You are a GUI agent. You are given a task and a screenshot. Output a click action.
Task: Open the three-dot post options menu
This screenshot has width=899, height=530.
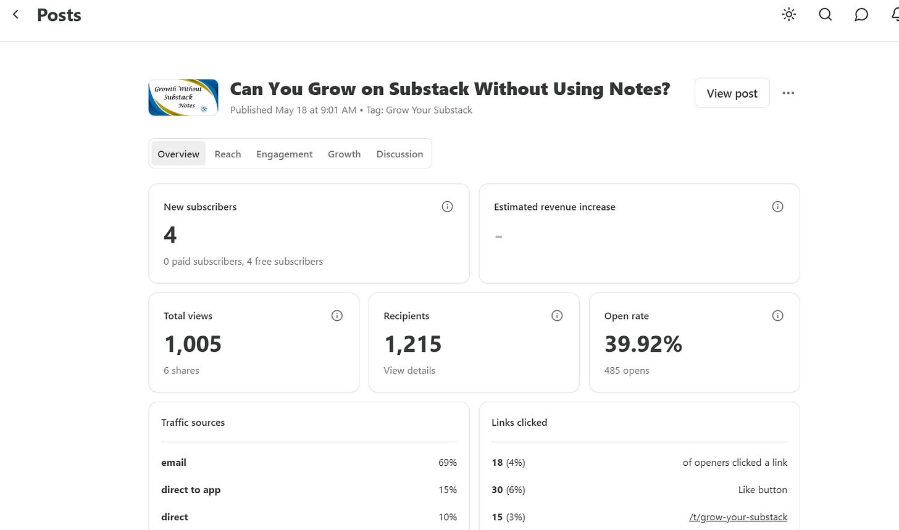[788, 93]
